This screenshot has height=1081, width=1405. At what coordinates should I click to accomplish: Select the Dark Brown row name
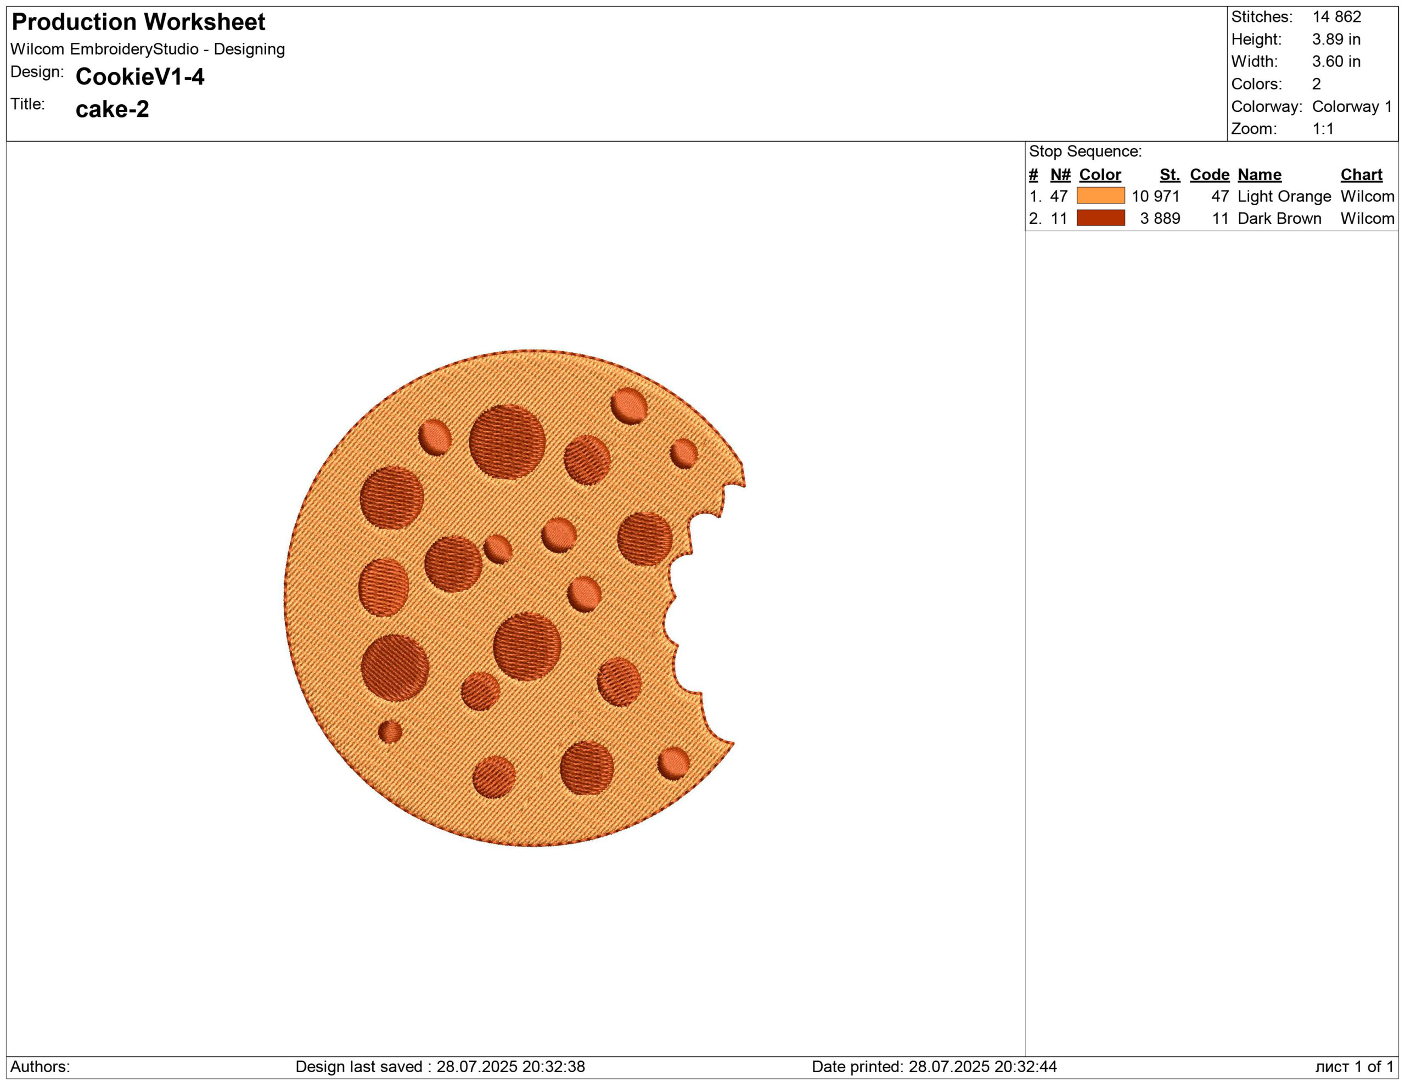pyautogui.click(x=1279, y=218)
